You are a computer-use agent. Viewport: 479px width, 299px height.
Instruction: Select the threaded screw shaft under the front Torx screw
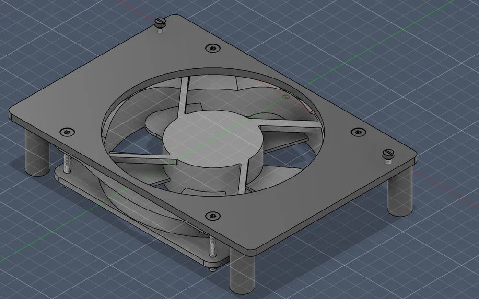pos(212,246)
